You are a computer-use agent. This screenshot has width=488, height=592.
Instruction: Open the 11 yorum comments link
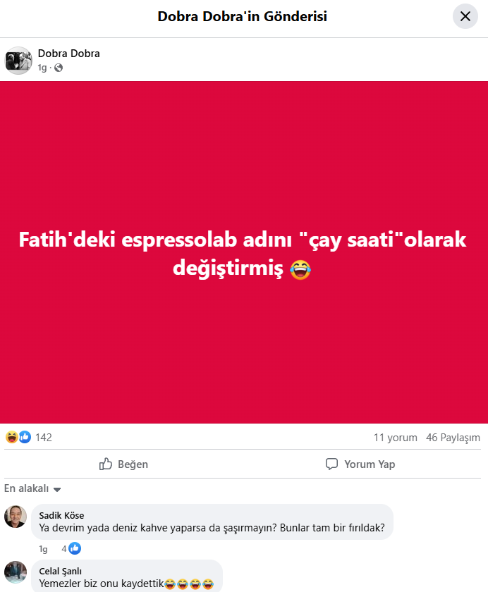[x=395, y=438]
